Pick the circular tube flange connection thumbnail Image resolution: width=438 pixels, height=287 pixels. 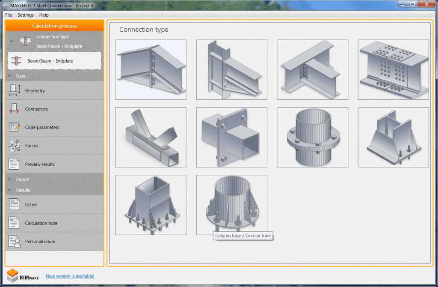312,138
